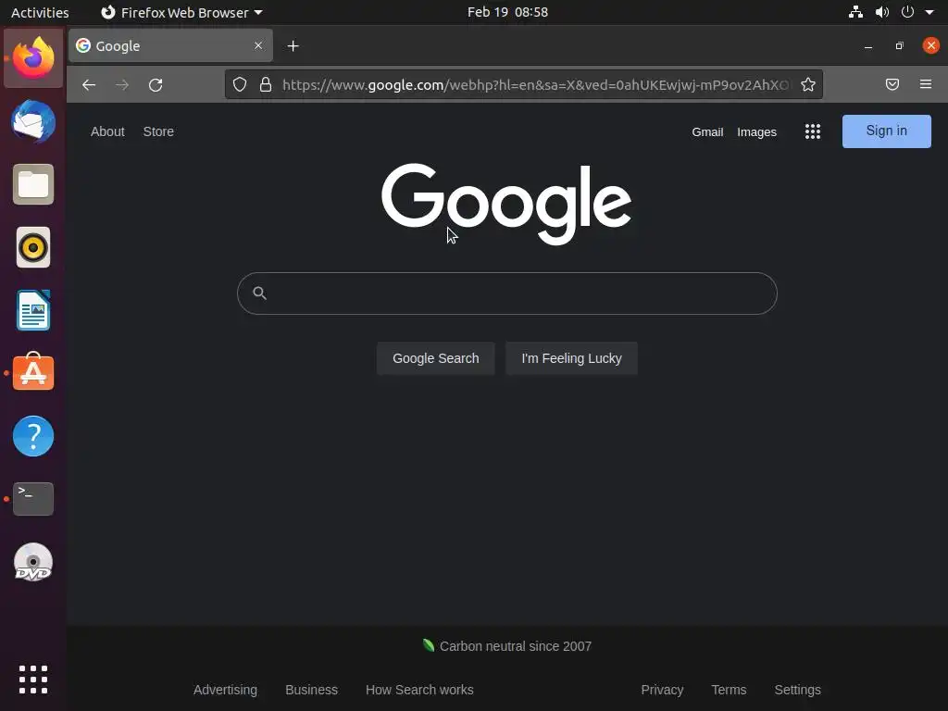
Task: Open the Google apps grid
Action: click(x=813, y=131)
